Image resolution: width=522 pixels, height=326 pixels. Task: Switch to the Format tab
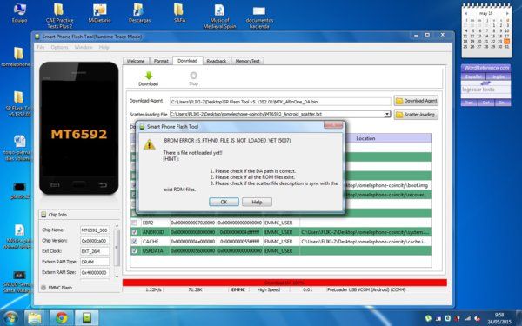coord(161,61)
